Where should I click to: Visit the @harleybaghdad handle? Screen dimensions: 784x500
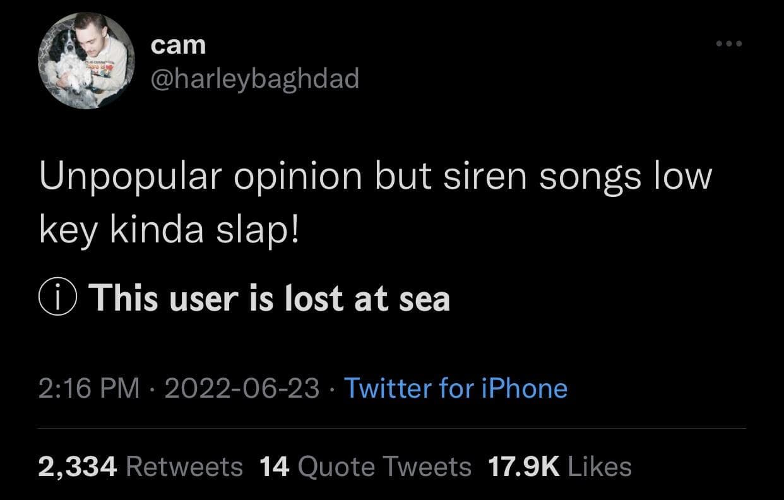pyautogui.click(x=254, y=79)
